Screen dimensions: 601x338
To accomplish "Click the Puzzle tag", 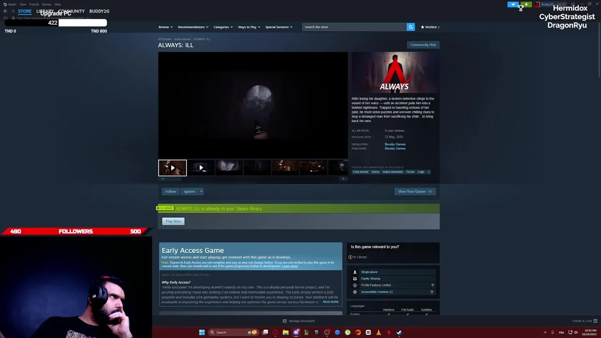I will point(410,172).
